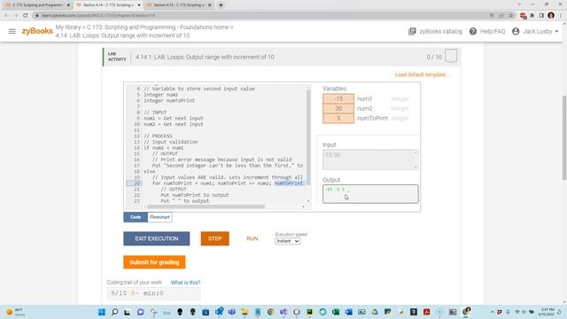
Task: Bookmark the page with the star icon
Action: pyautogui.click(x=510, y=16)
